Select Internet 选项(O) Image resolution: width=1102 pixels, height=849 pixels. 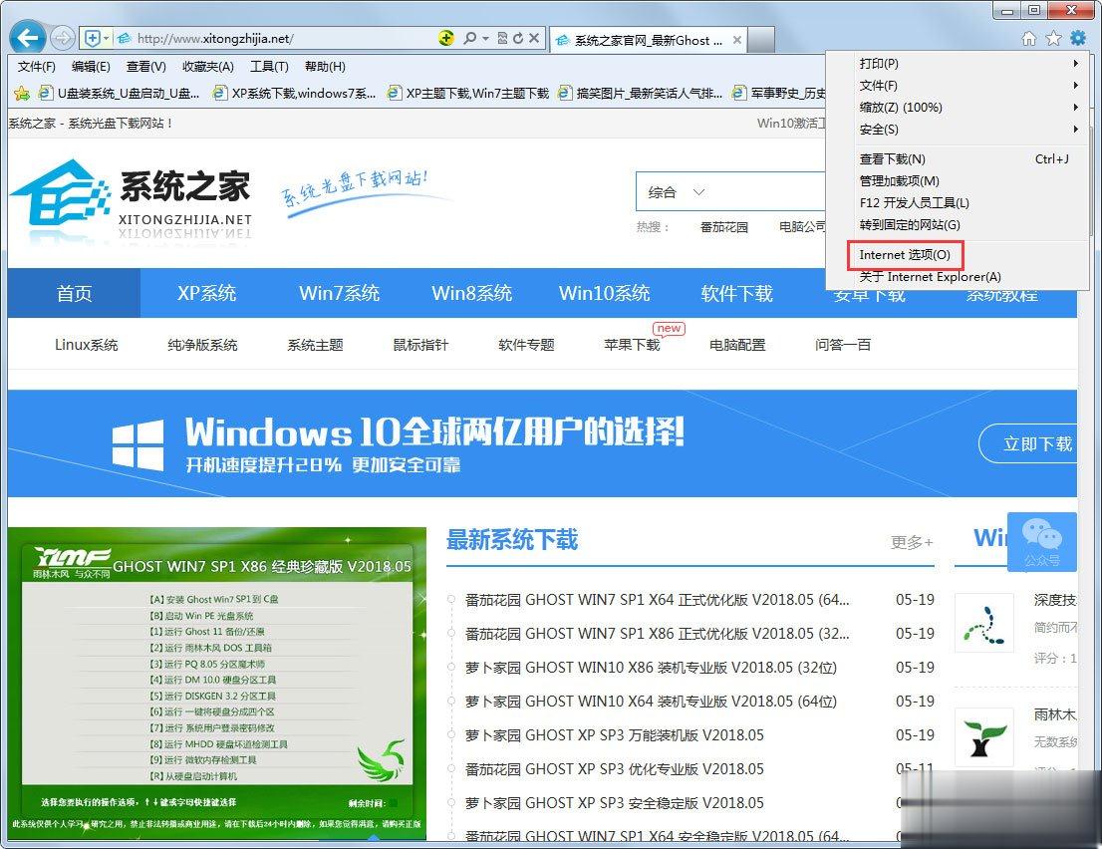coord(958,255)
